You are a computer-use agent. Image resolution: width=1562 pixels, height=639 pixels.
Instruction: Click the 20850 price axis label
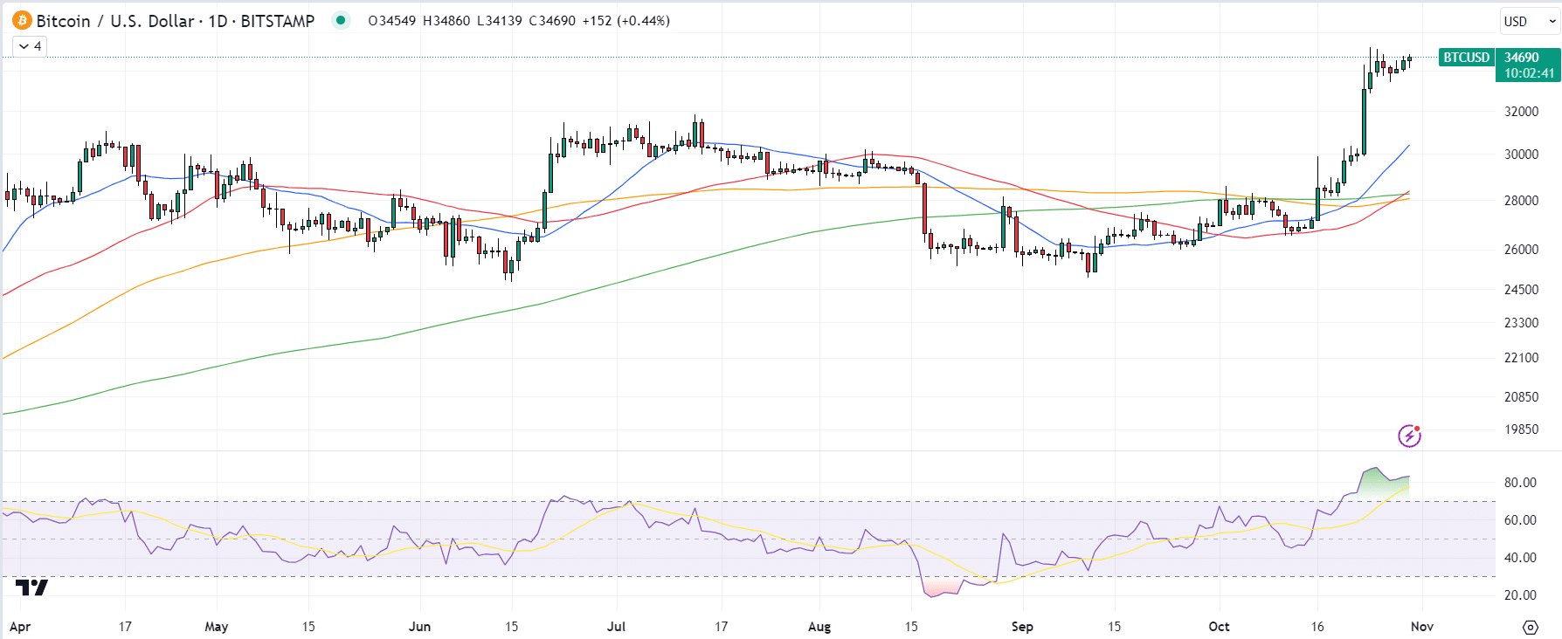[x=1521, y=397]
